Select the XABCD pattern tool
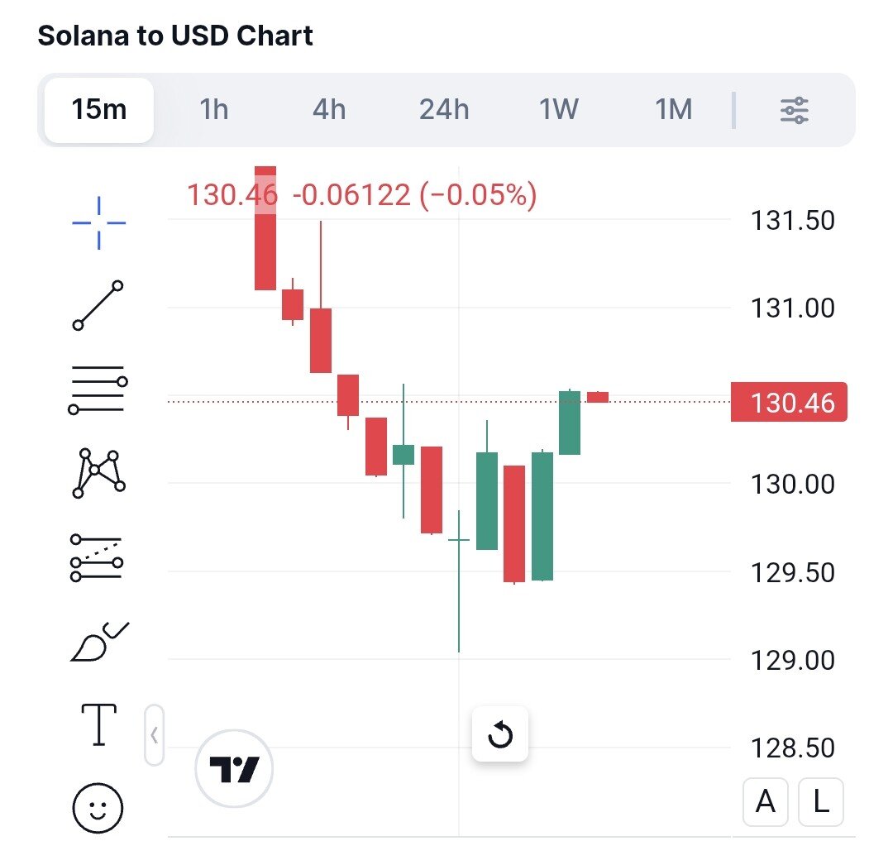The image size is (869, 841). [98, 473]
